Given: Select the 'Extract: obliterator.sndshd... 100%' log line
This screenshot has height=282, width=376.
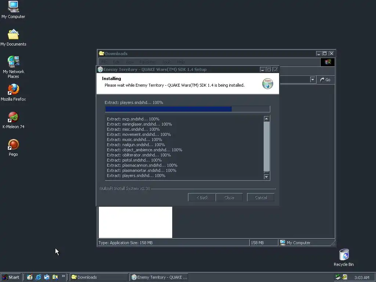Looking at the screenshot, I should (139, 155).
